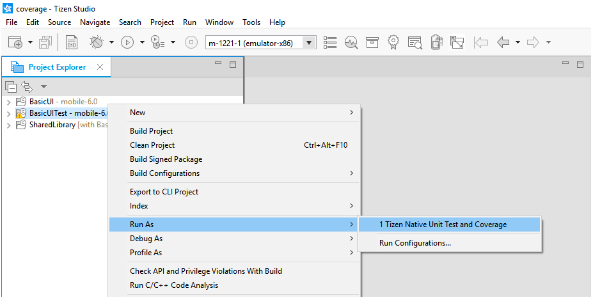Screen dimensions: 593x300
Task: Choose Run Configurations... from submenu
Action: point(415,243)
